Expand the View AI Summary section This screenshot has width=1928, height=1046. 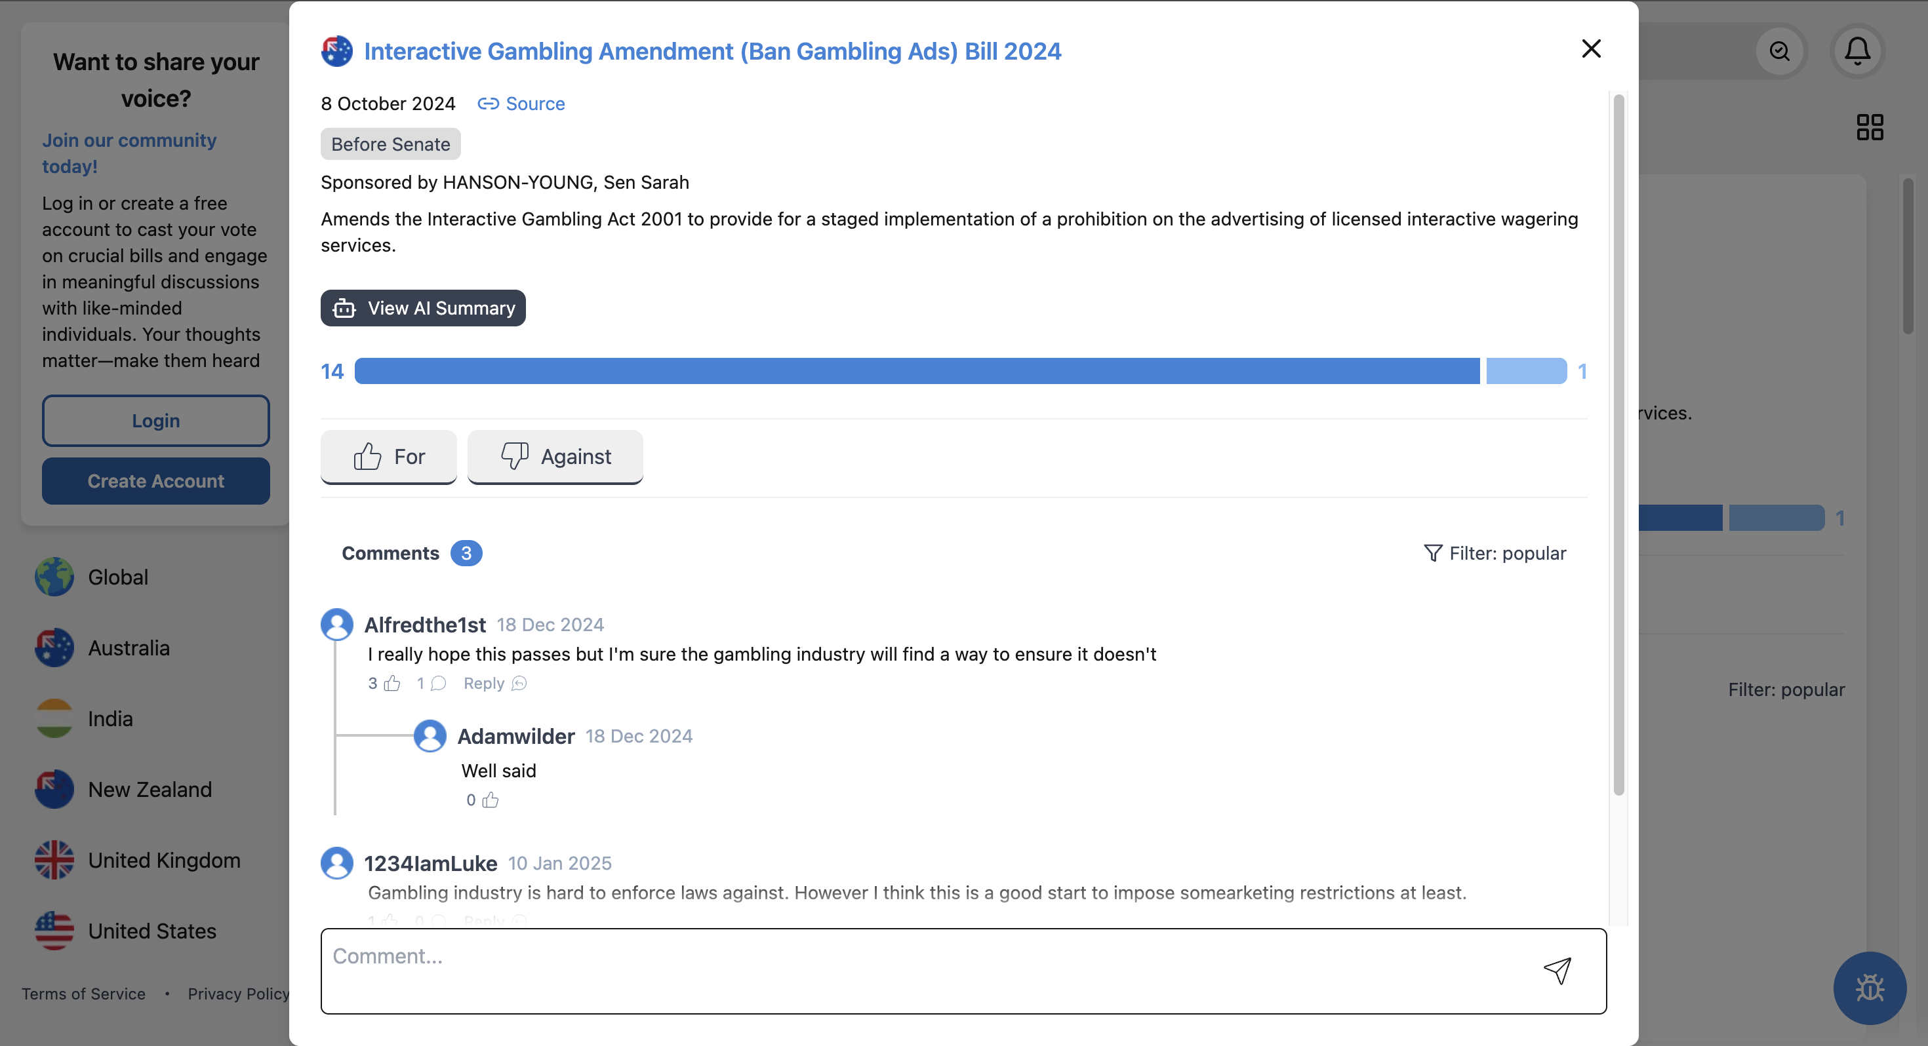423,308
